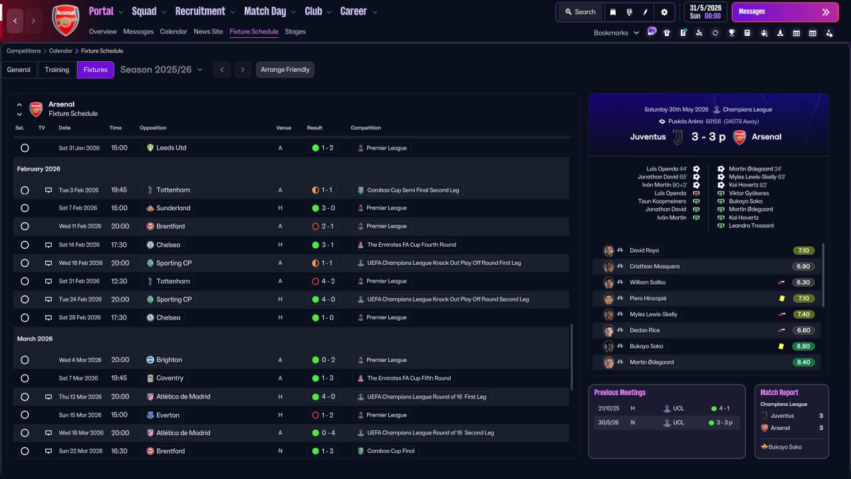Click the Arsenal crest beside the 3 - 3 p score
The width and height of the screenshot is (851, 479).
[x=739, y=137]
